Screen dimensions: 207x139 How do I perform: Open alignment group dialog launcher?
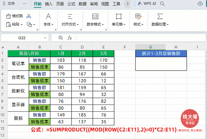pos(81,30)
